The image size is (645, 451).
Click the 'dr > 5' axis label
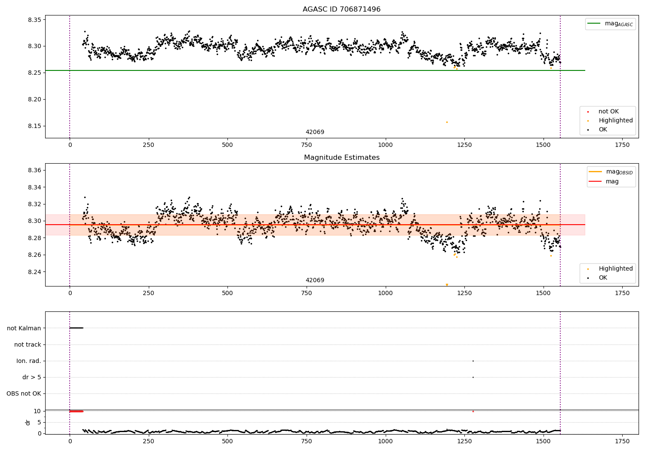[32, 377]
